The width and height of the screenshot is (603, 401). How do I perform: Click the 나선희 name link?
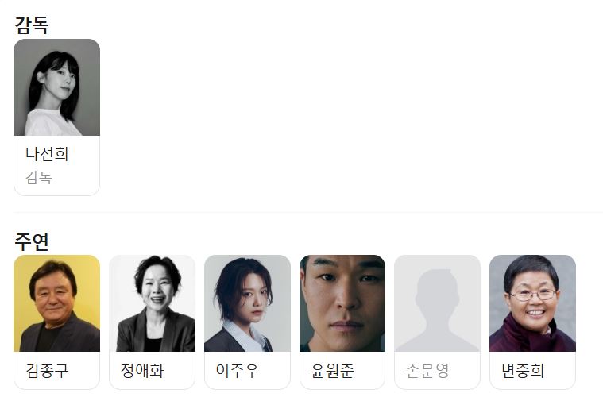(x=47, y=154)
